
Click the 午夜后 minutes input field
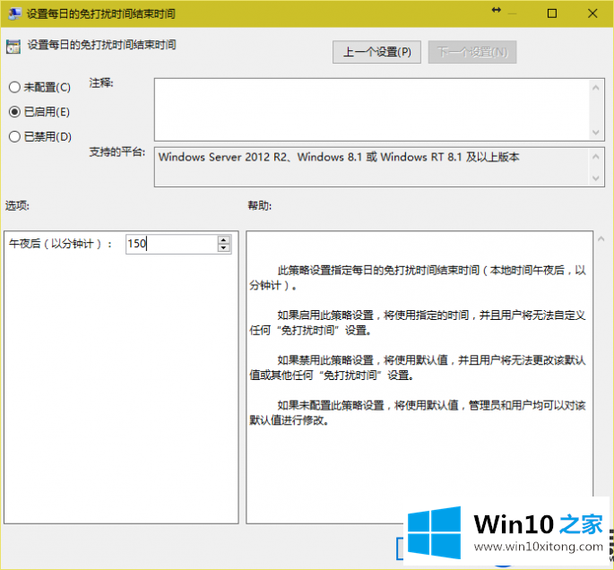click(170, 244)
